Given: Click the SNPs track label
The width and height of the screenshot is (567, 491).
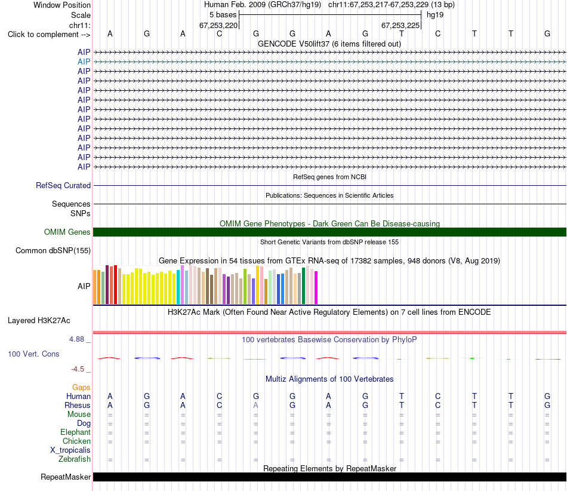Looking at the screenshot, I should coord(81,213).
